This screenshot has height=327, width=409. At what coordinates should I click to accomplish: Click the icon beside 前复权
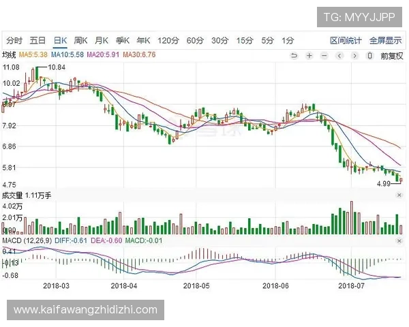pos(369,55)
